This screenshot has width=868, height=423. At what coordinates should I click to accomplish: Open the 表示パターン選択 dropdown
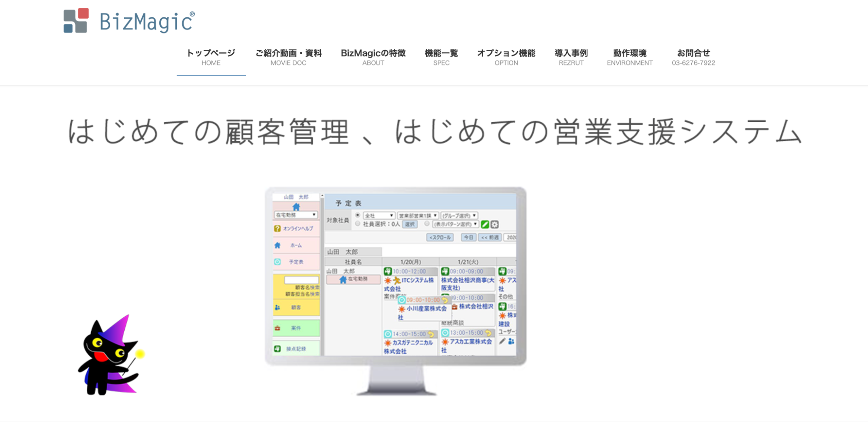click(455, 224)
